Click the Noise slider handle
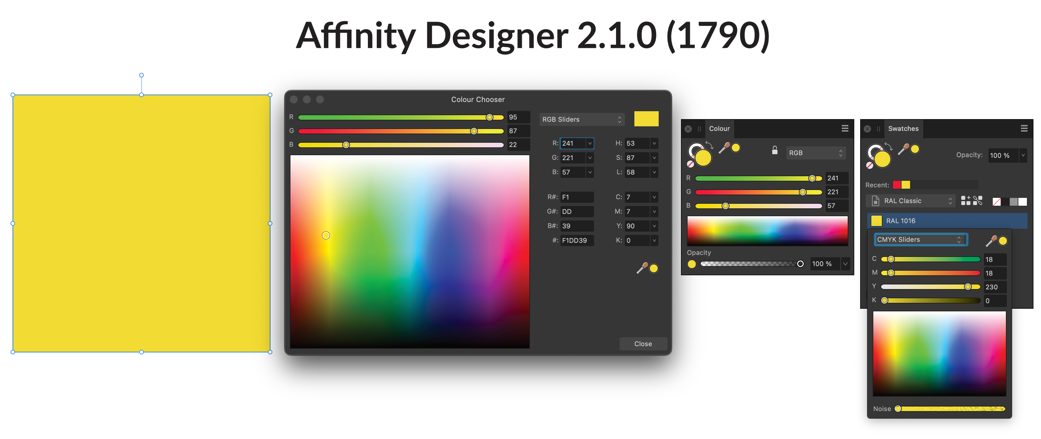The width and height of the screenshot is (1041, 439). pos(898,409)
